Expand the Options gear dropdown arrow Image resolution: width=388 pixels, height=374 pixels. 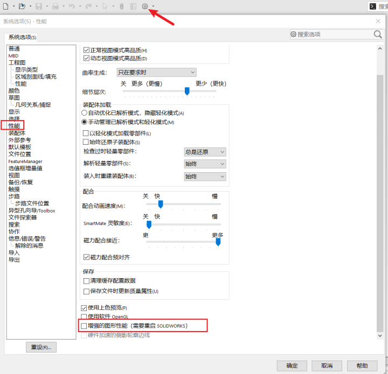[x=153, y=6]
